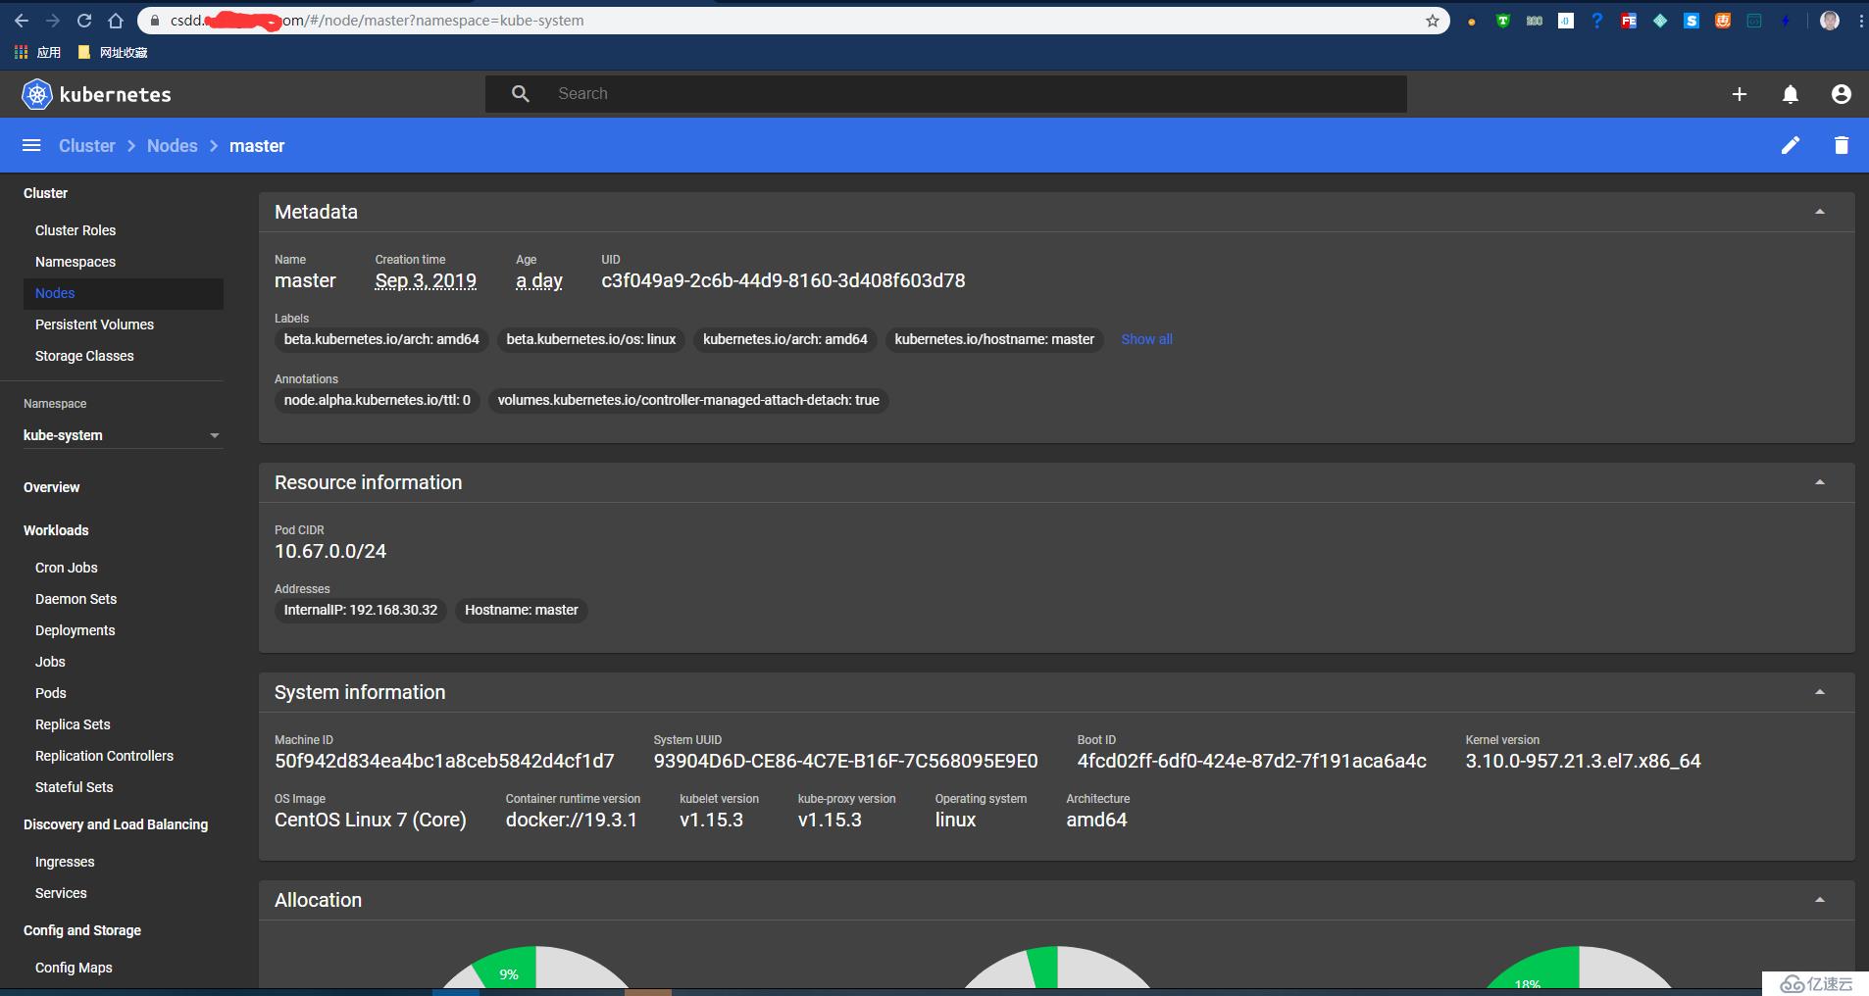Select Namespaces in sidebar

(76, 262)
